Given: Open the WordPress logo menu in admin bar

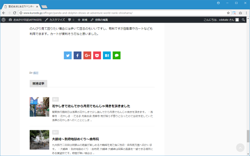Looking at the screenshot, I should pyautogui.click(x=4, y=20).
